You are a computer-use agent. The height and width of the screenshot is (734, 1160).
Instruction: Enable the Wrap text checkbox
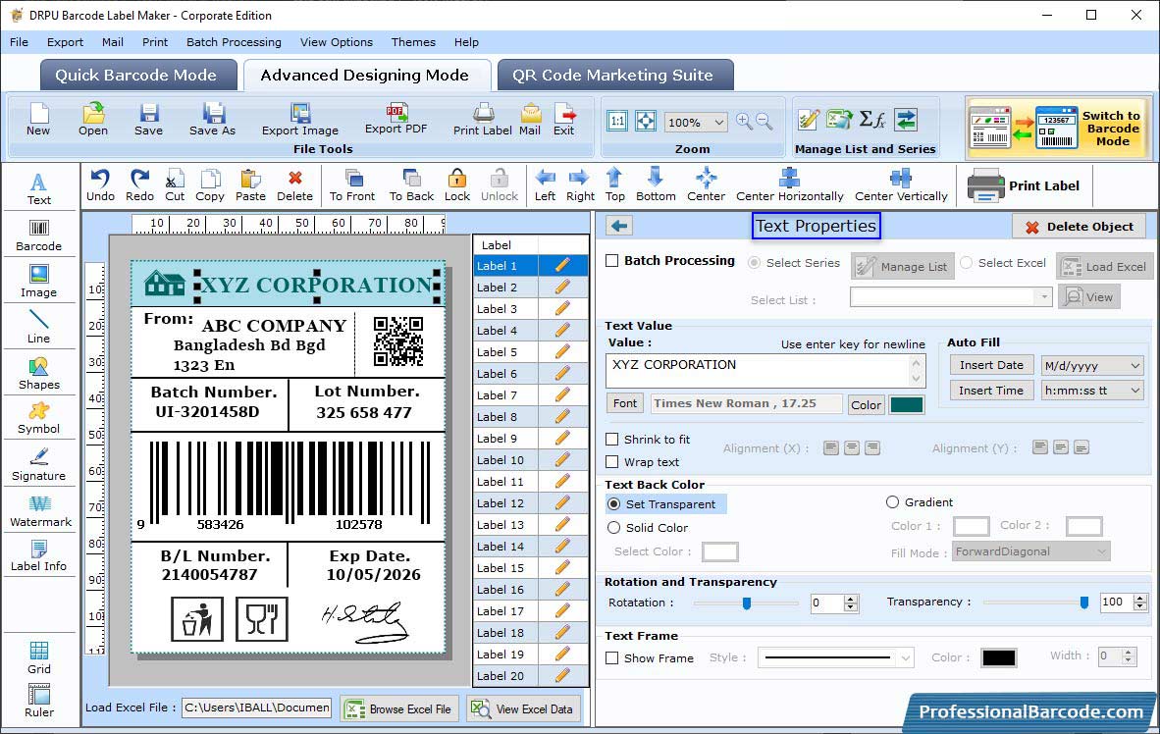tap(611, 462)
